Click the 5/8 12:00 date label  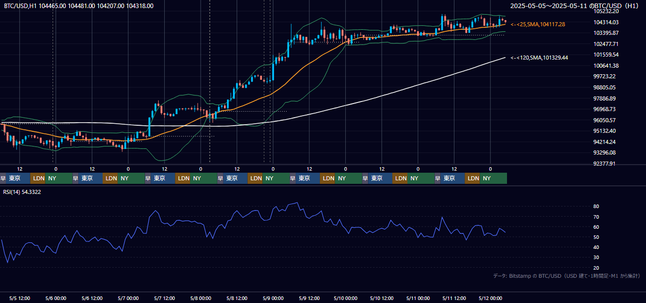tap(237, 298)
